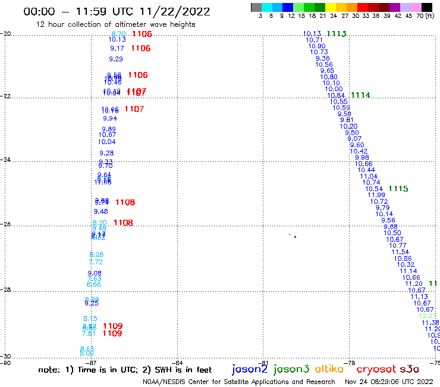Click the wave height value 9.79
This screenshot has height=387, width=440.
point(383,208)
